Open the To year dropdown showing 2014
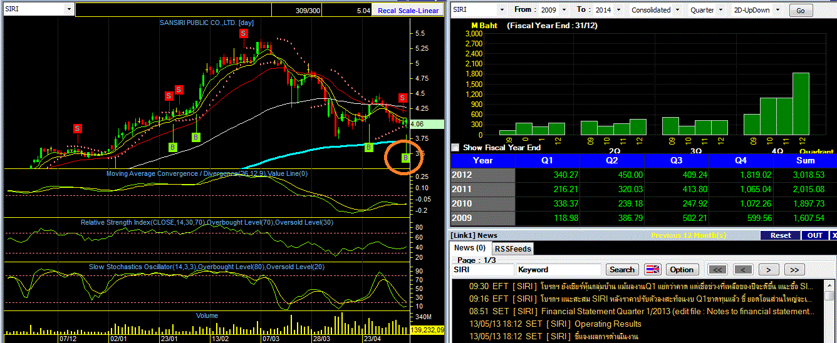The image size is (837, 343). click(607, 10)
